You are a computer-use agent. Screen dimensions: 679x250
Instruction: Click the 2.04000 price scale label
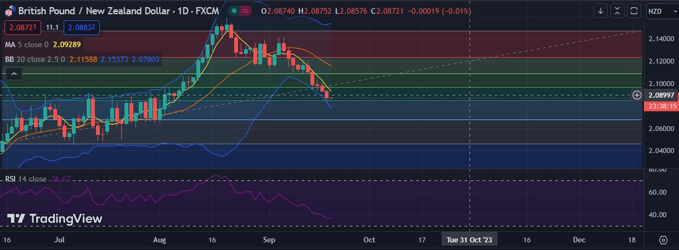tap(661, 150)
